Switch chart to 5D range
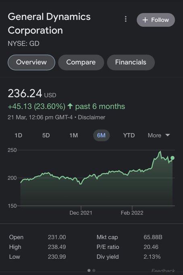Screen dimensions: 183x275 (x=46, y=135)
